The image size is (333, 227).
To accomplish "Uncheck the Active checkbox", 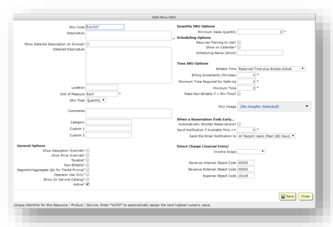I will click(x=87, y=184).
